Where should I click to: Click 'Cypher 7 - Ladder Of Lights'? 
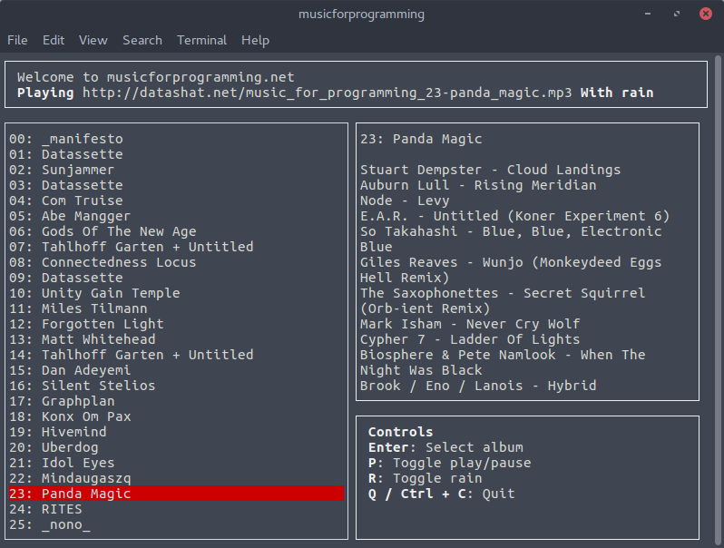[x=470, y=339]
